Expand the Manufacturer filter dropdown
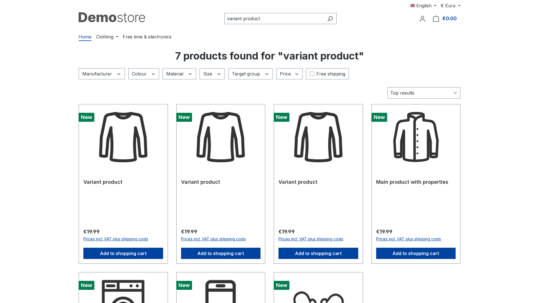This screenshot has width=539, height=303. tap(102, 74)
